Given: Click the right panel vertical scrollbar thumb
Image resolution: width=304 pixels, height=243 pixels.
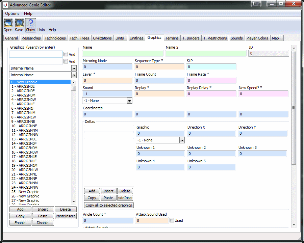Looking at the screenshot, I should (x=294, y=108).
